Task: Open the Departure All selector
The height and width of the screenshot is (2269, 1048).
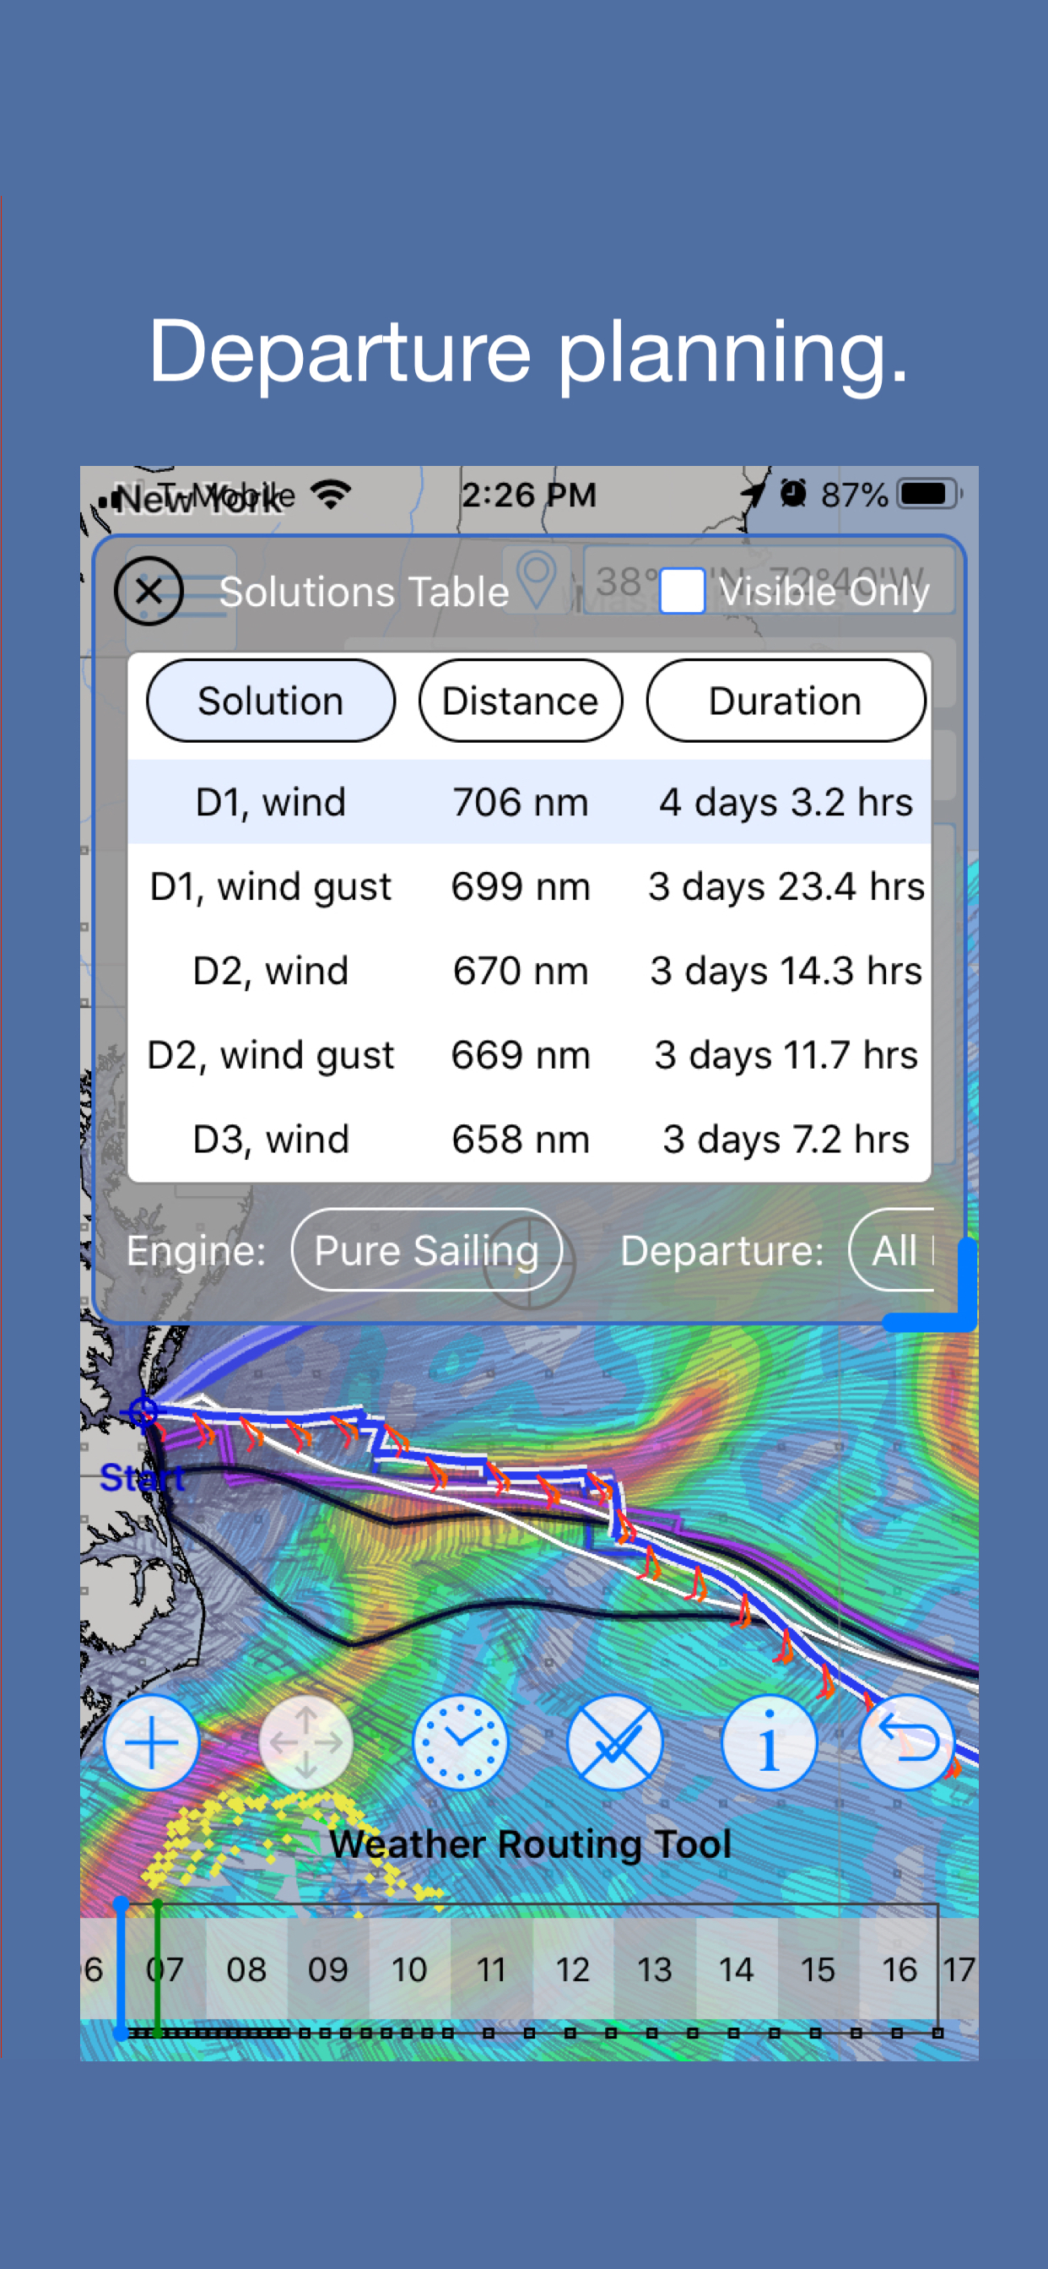Action: pos(891,1250)
